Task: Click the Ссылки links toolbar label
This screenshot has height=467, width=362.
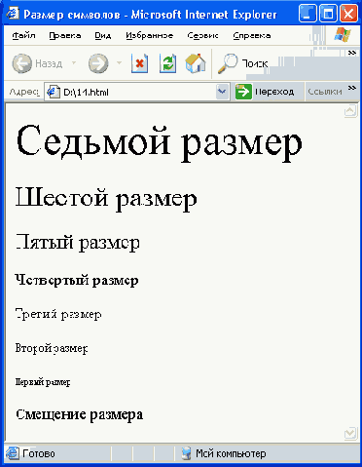Action: [325, 92]
